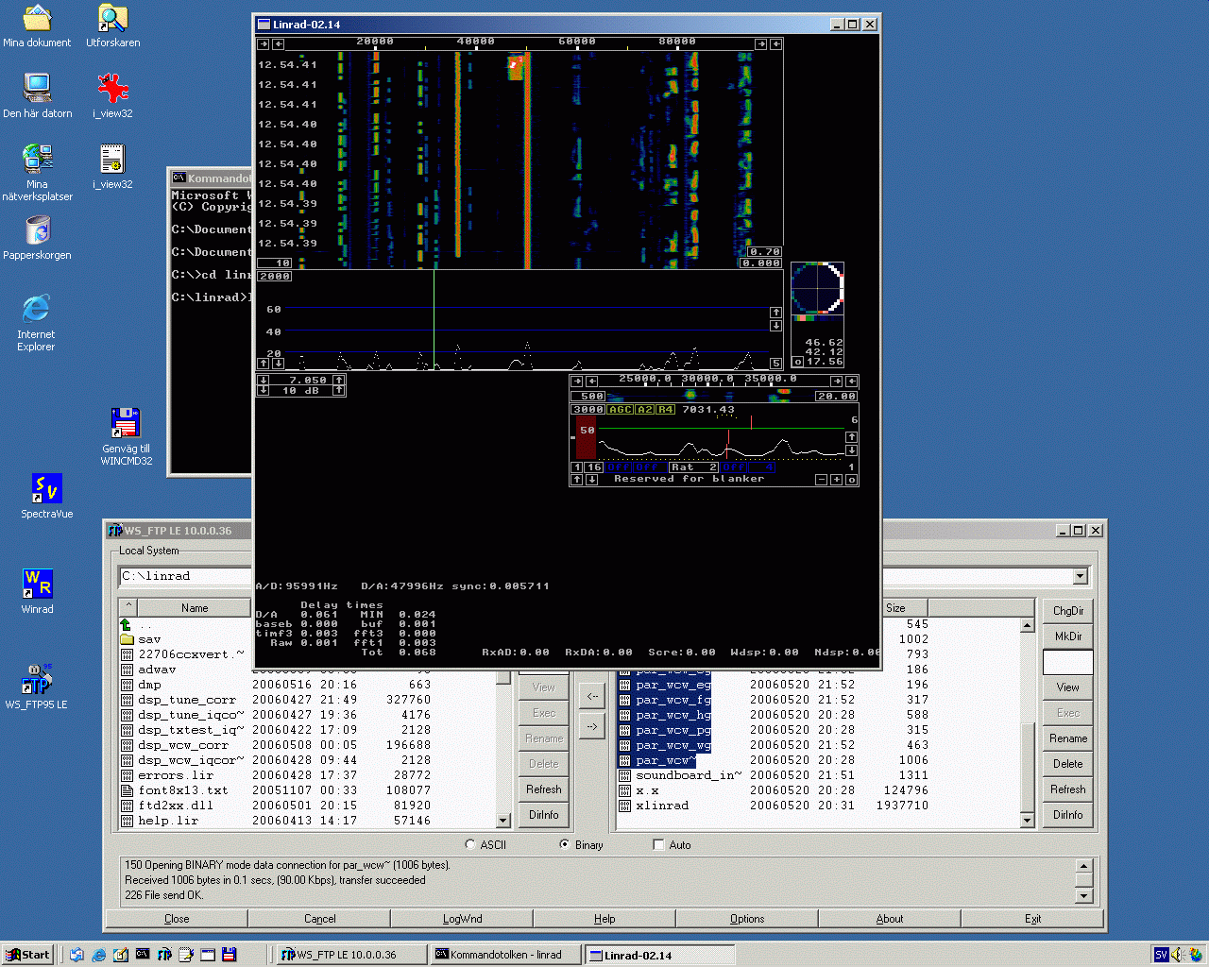Click left down-arrow beside 10 dB
The image size is (1209, 967).
tap(264, 390)
